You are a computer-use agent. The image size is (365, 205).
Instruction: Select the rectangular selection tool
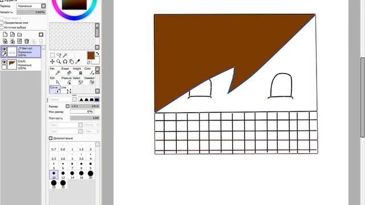[52, 55]
